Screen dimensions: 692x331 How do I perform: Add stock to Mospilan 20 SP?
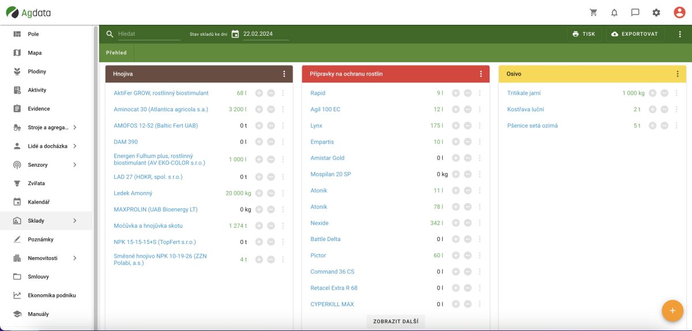[x=456, y=174]
